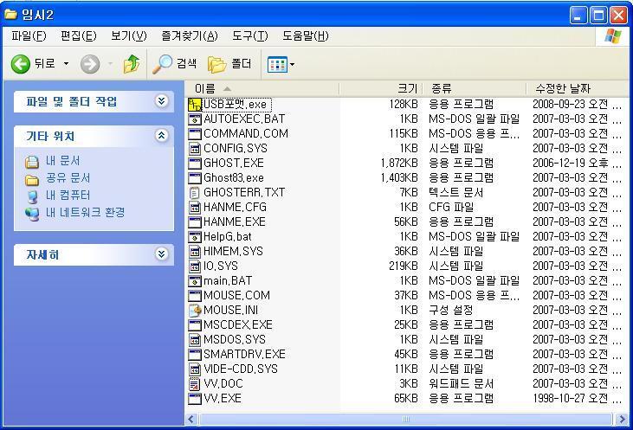Click the 텍스트 문서 type cell
633x430 pixels.
tap(455, 192)
